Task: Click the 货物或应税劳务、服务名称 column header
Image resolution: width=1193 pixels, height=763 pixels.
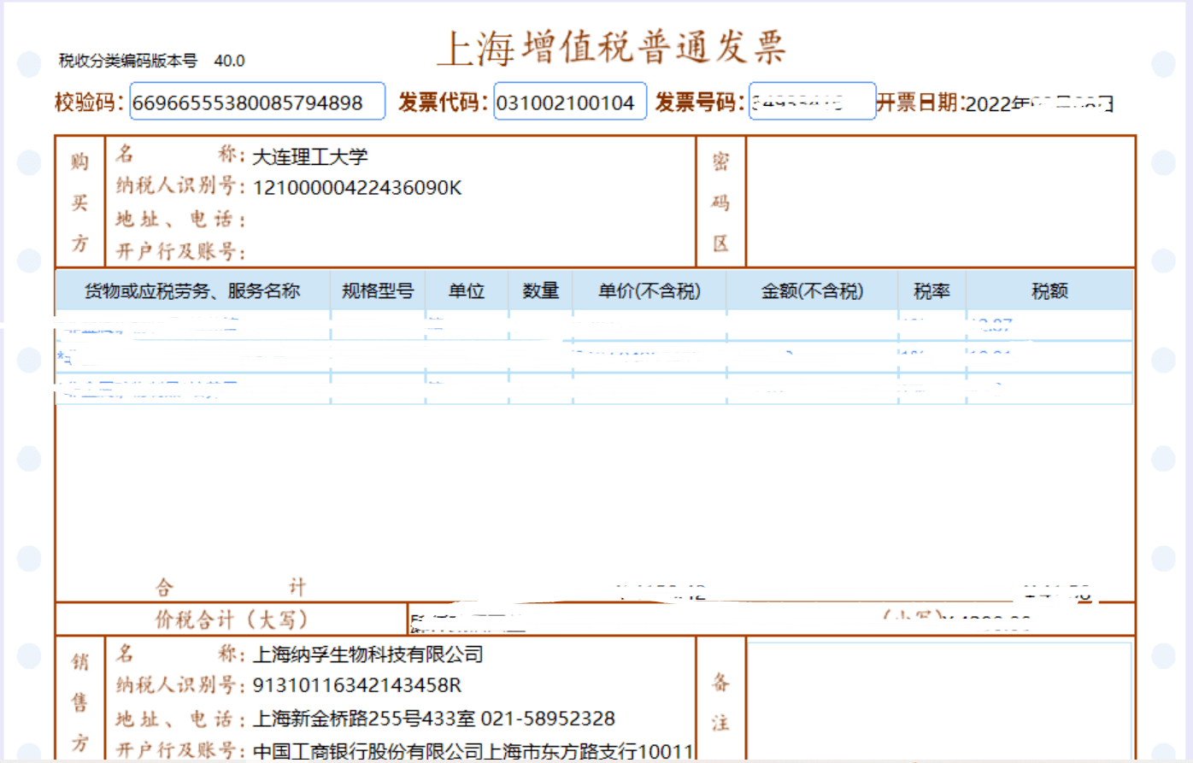Action: coord(192,291)
